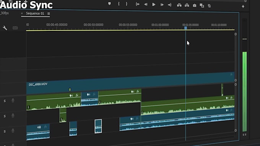Click the Mark In bracket icon
Image resolution: width=260 pixels, height=146 pixels.
click(x=119, y=4)
